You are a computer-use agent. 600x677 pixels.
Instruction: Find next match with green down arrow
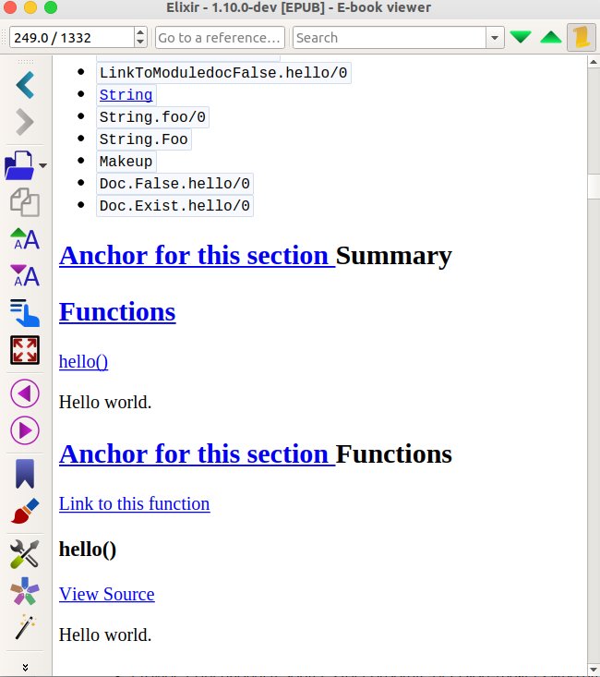click(x=521, y=37)
